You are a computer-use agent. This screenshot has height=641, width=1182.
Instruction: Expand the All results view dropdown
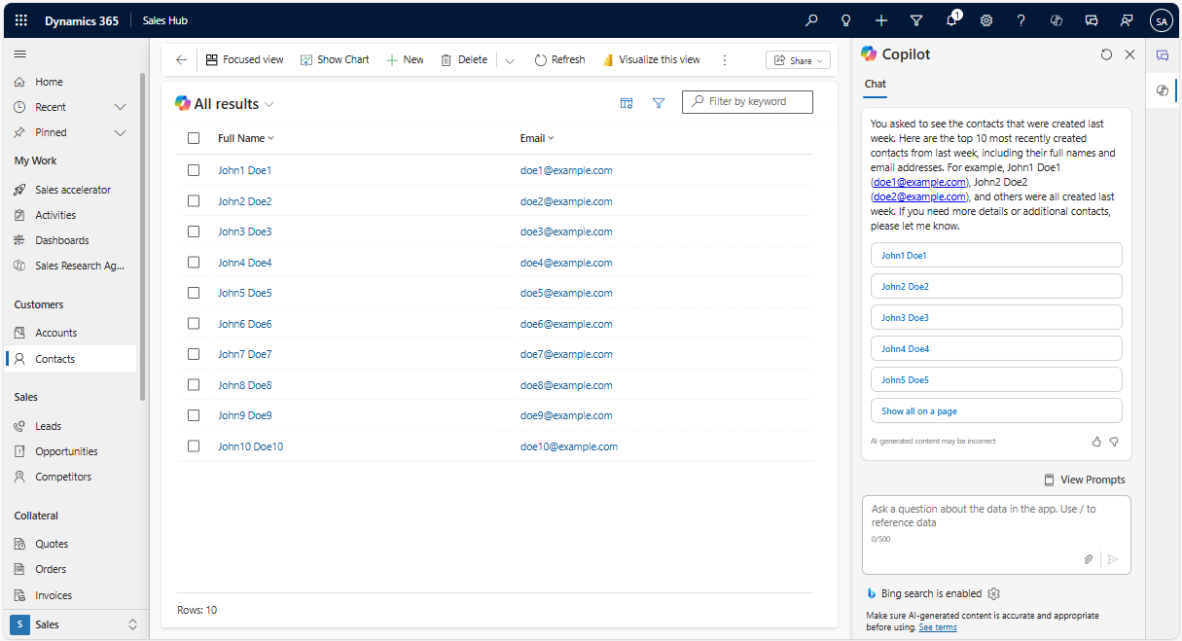coord(269,104)
